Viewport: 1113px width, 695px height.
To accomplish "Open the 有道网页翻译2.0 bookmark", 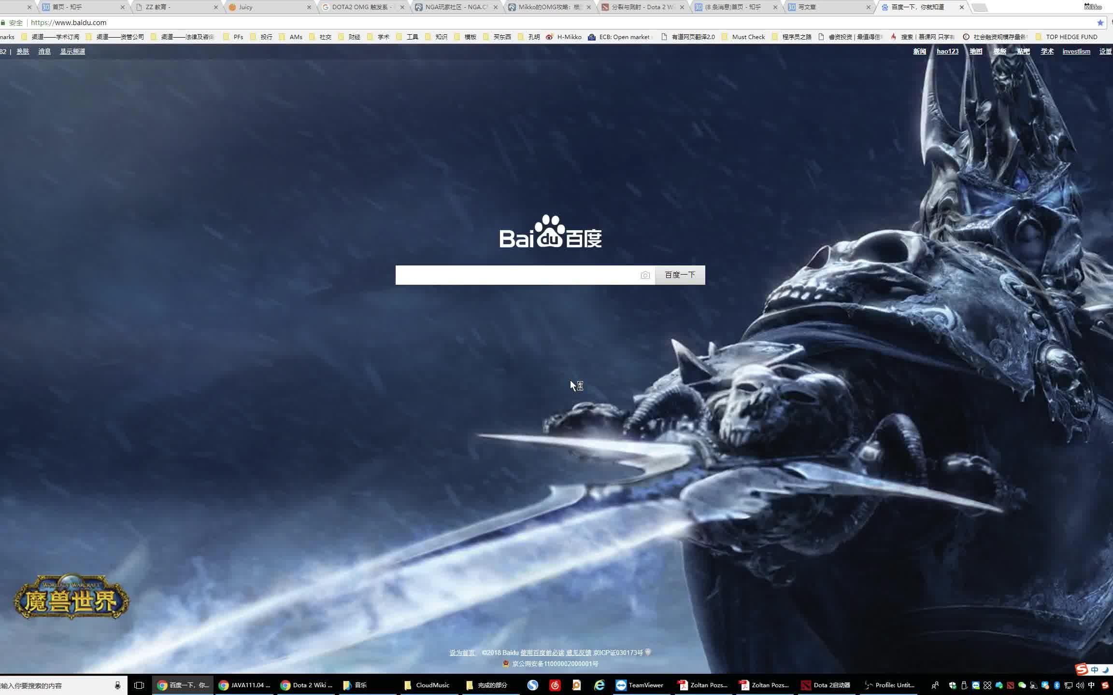I will click(x=688, y=37).
